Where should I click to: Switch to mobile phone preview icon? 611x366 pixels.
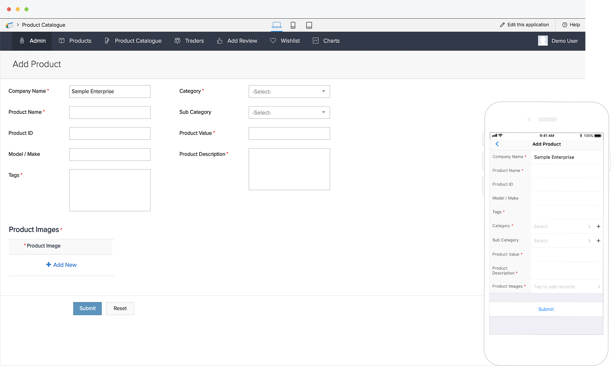[293, 25]
